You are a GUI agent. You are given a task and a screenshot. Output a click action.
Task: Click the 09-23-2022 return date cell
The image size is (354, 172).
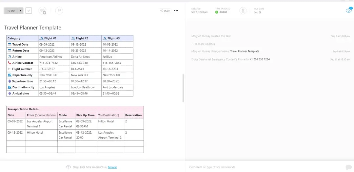click(x=86, y=51)
